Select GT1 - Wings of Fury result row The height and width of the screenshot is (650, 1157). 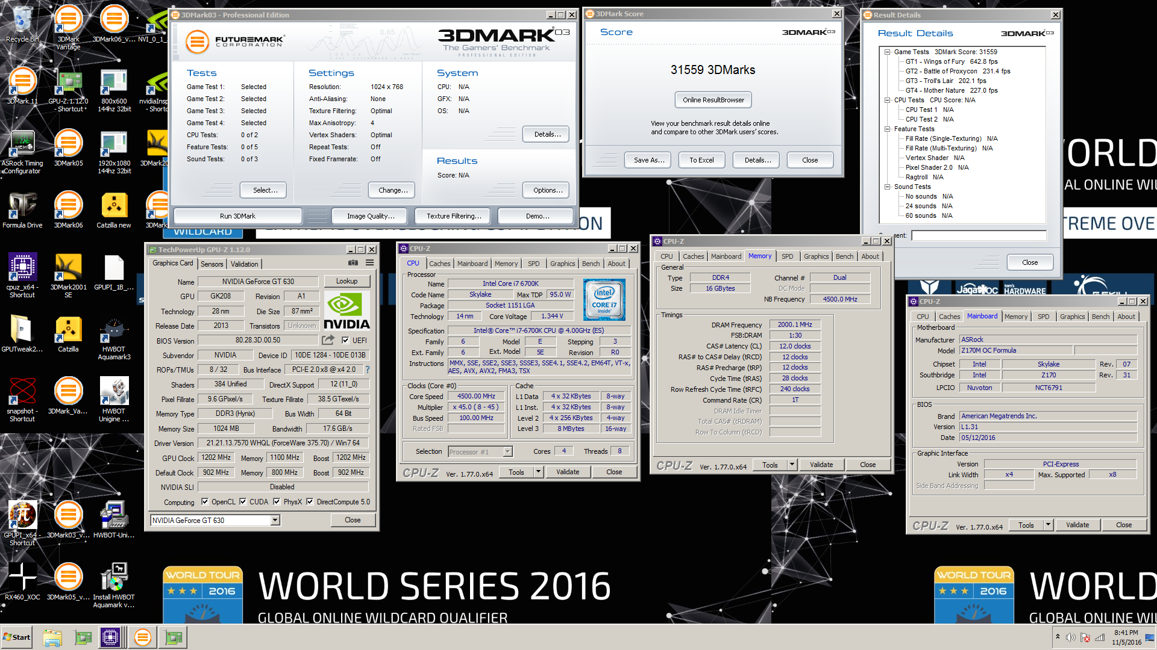tap(951, 61)
